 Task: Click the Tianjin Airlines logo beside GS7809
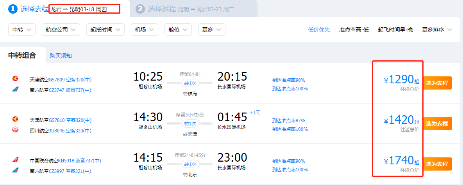point(15,79)
